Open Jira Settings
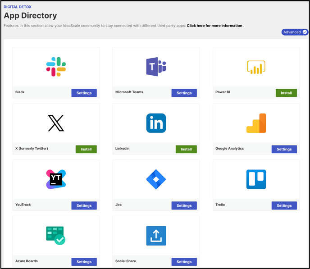This screenshot has height=269, width=310. coord(184,205)
